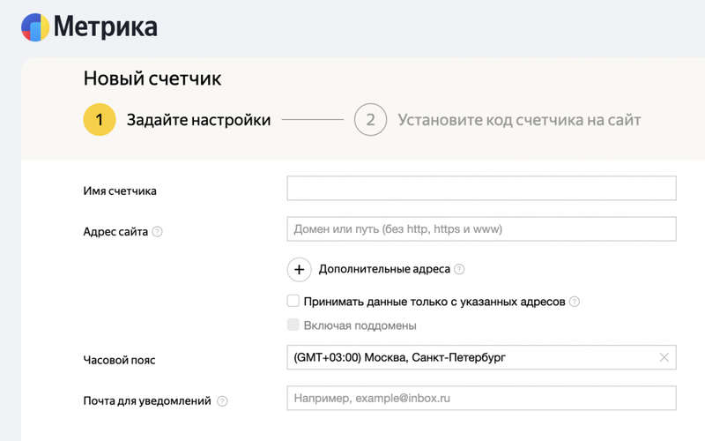The height and width of the screenshot is (441, 705).
Task: Click the Часовой пояс label
Action: click(x=119, y=360)
